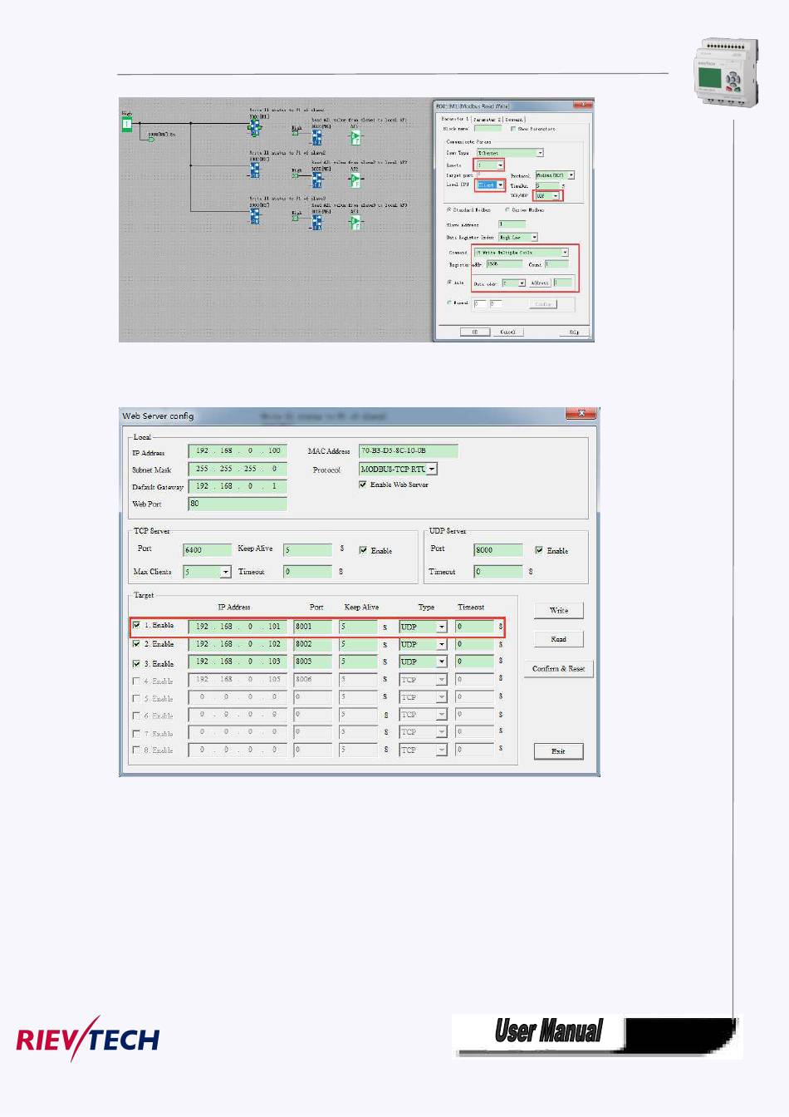Select the Modbus read block for slave3 values
The image size is (789, 1117).
(x=316, y=222)
